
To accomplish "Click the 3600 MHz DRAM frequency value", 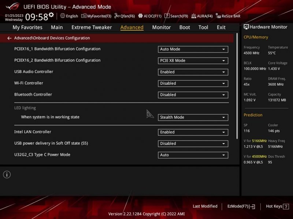I will pyautogui.click(x=276, y=84).
